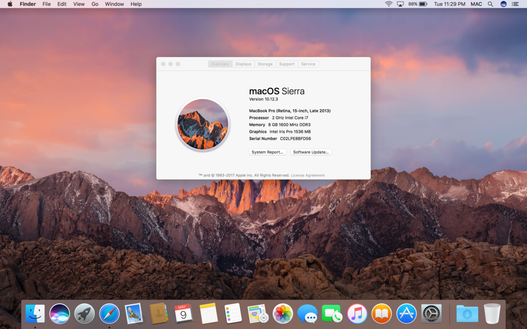527x329 pixels.
Task: Open FaceTime in the Dock
Action: [332, 314]
